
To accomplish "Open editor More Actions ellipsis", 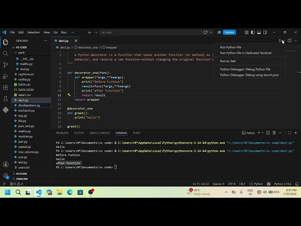I will pos(296,41).
